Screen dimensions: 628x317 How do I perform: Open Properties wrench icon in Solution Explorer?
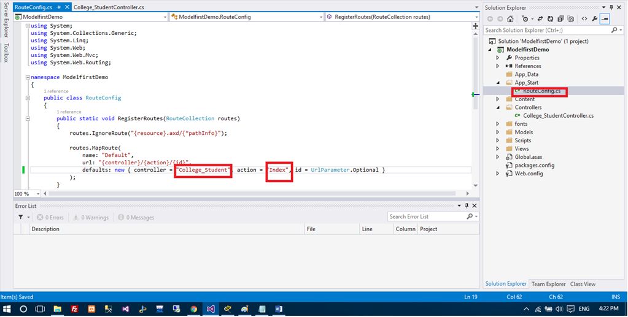595,19
